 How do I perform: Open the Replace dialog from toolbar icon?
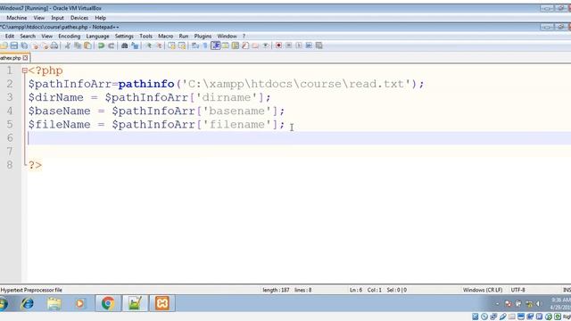[x=135, y=45]
